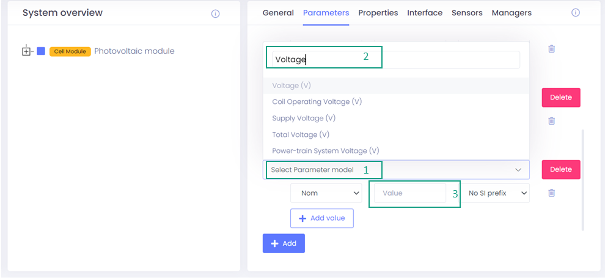
Task: Open the No SI prefix dropdown
Action: pos(494,193)
